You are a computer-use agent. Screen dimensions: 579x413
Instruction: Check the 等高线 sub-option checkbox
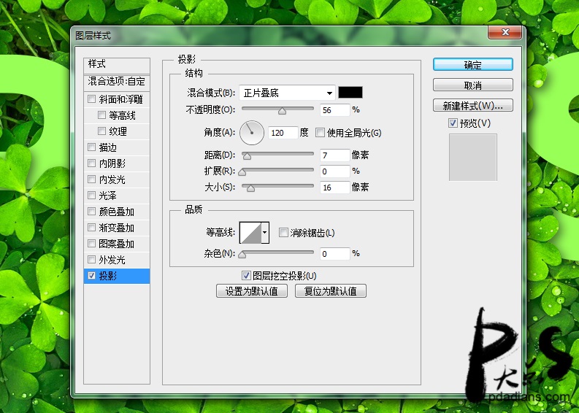[101, 115]
